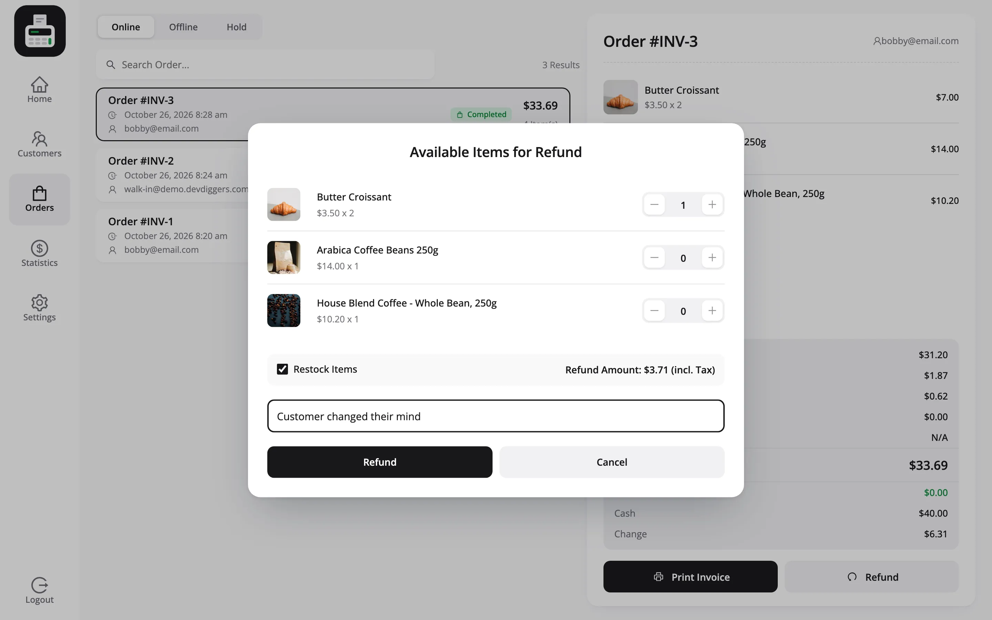
Task: Open the Customers section
Action: pyautogui.click(x=39, y=144)
